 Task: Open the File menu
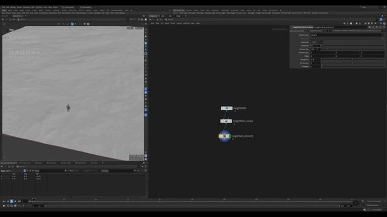pos(4,7)
